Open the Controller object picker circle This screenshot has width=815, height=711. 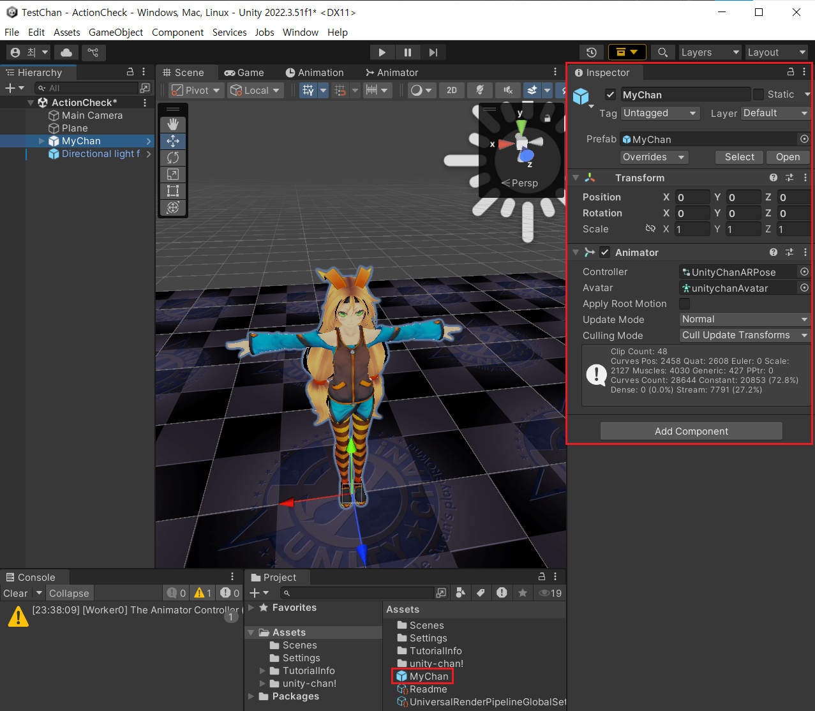click(x=804, y=272)
